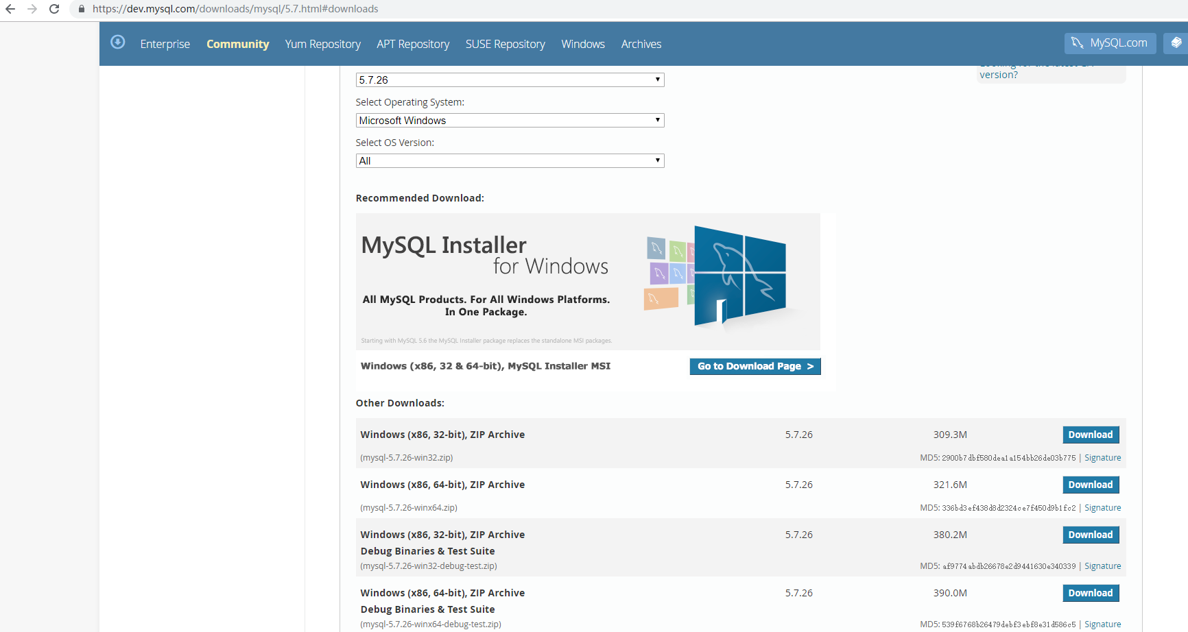This screenshot has height=632, width=1188.
Task: Download 32-bit Debug Binaries 380.2M
Action: click(x=1091, y=535)
